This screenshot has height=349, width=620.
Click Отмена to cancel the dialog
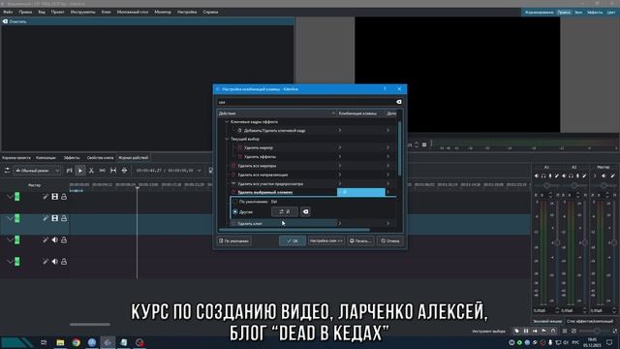point(389,241)
